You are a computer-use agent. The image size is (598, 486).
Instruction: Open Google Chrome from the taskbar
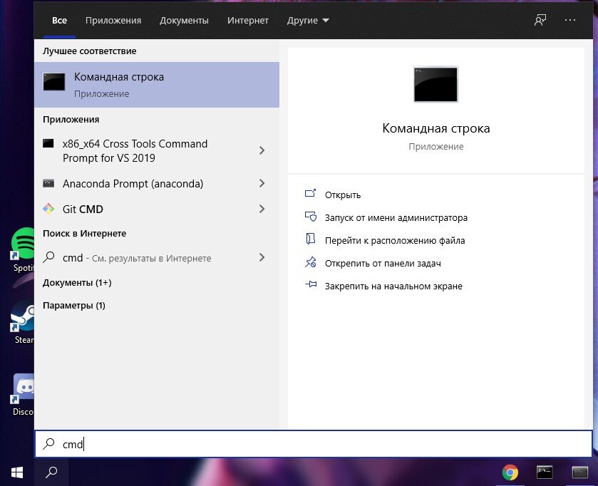[510, 472]
